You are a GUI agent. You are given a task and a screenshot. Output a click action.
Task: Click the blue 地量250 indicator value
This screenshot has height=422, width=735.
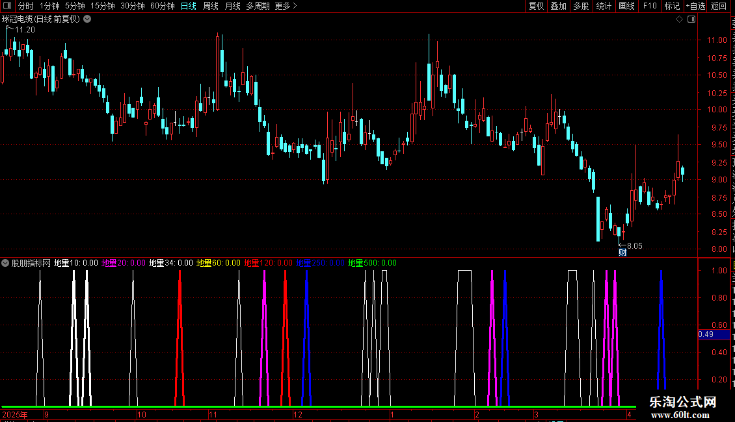(x=320, y=263)
